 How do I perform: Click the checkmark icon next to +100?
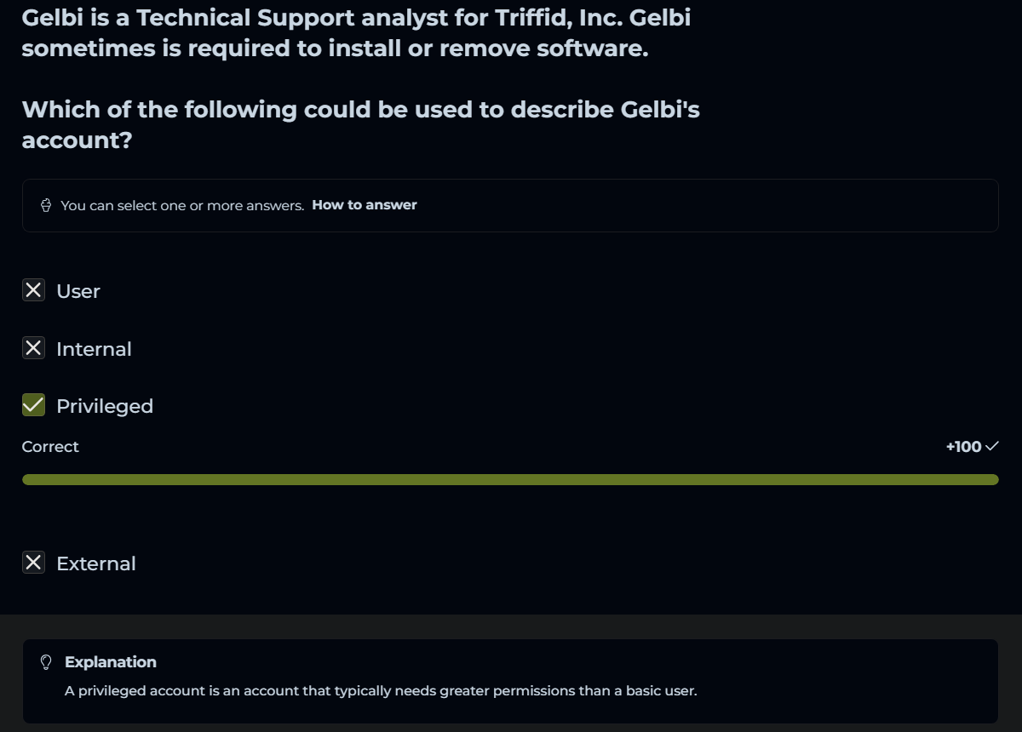tap(991, 446)
